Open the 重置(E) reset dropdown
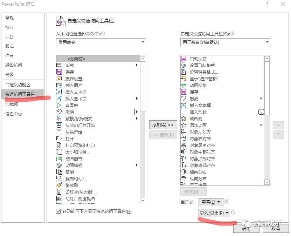The width and height of the screenshot is (291, 236). click(x=211, y=202)
